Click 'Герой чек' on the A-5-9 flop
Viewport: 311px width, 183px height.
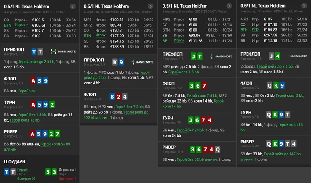[x=27, y=91]
